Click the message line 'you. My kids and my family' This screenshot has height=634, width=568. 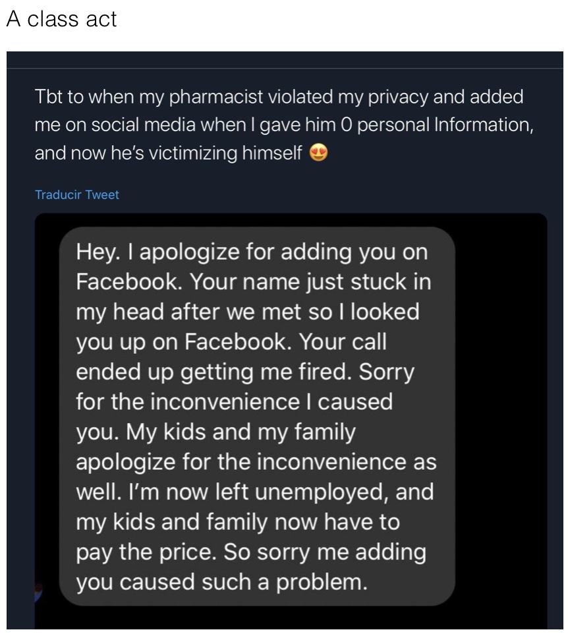pos(216,432)
